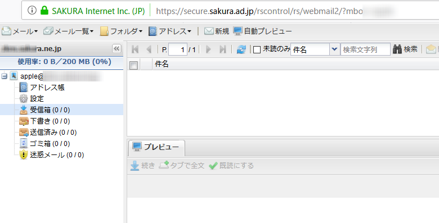Click the 続き button in preview toolbar

click(x=142, y=166)
